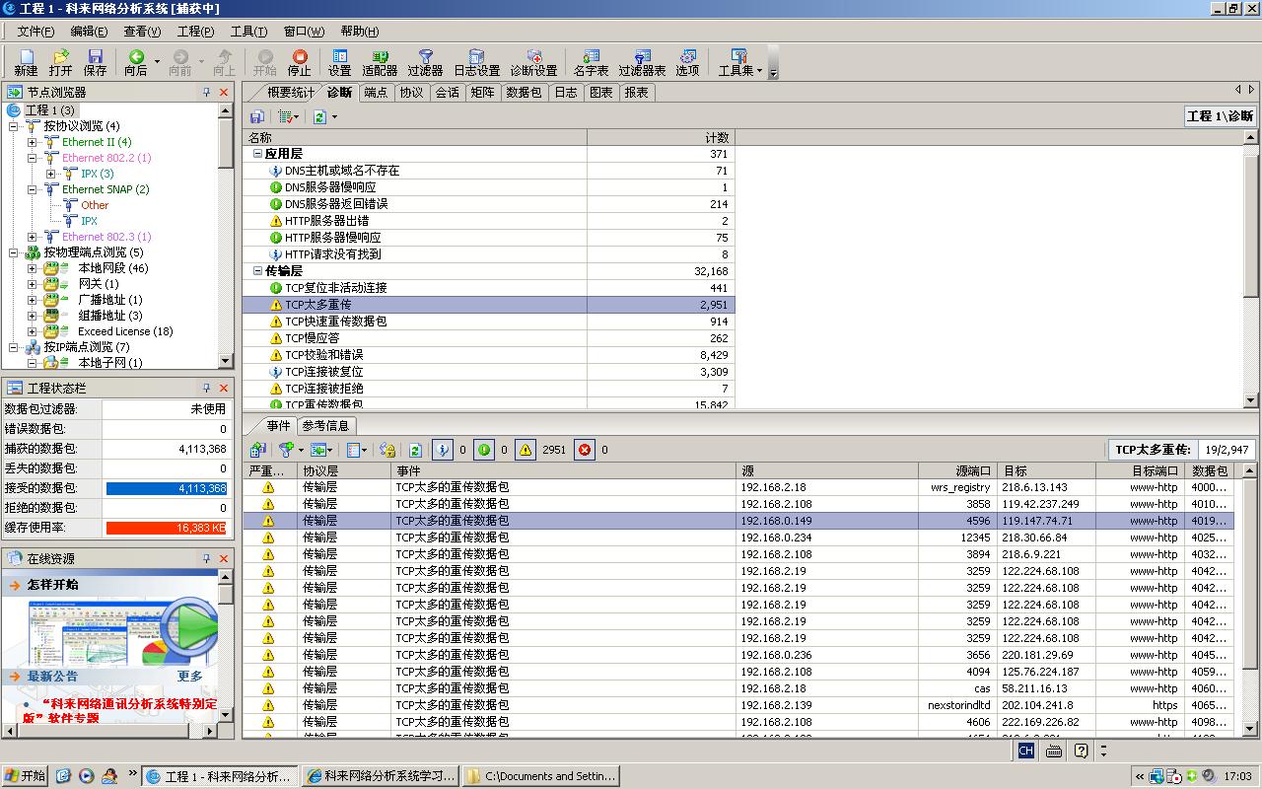The height and width of the screenshot is (789, 1262).
Task: Collapse the 传输层 group in diagnosis list
Action: [x=257, y=270]
